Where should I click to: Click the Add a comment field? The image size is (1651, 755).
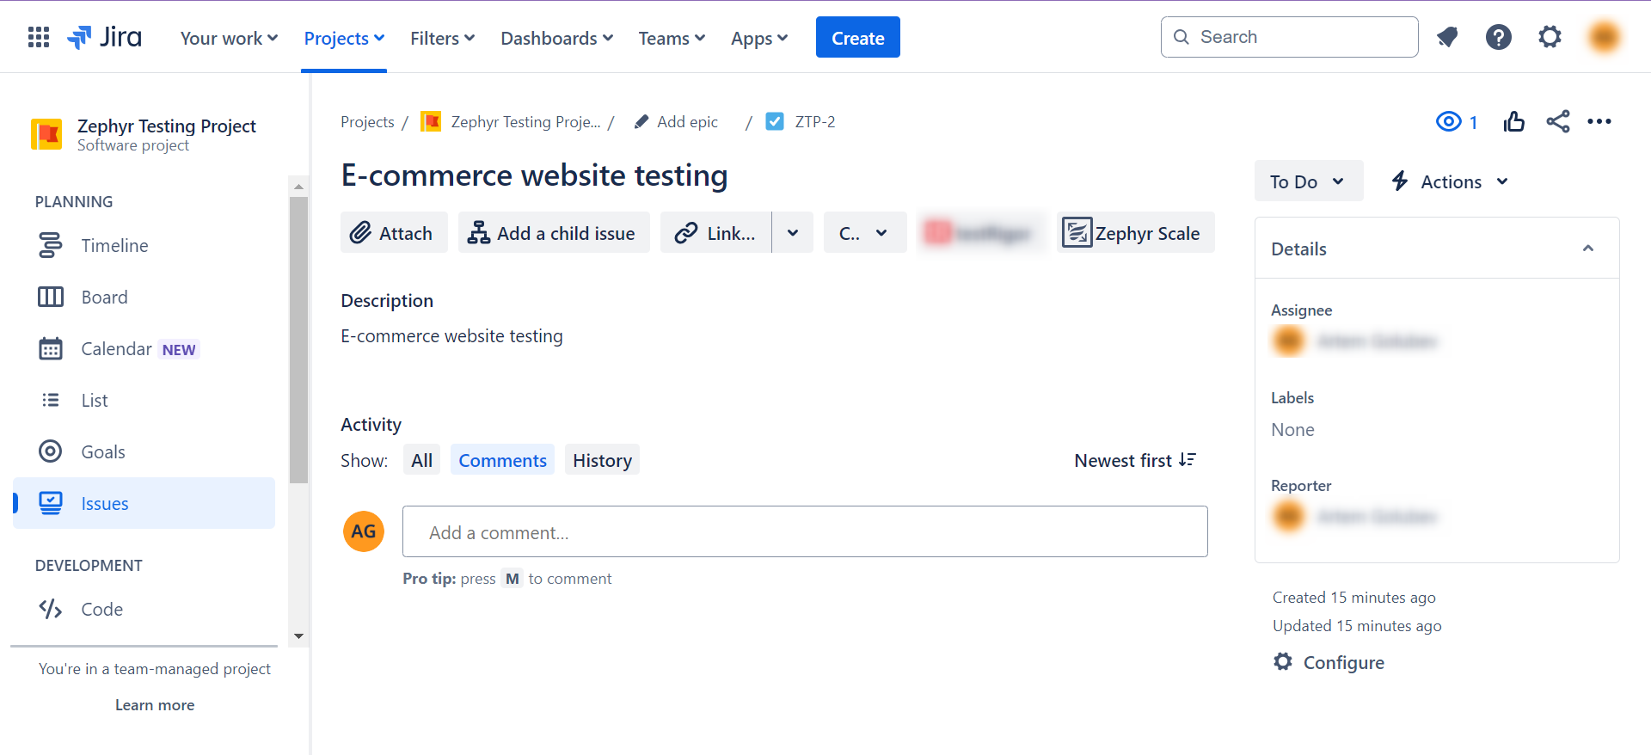[x=804, y=532]
